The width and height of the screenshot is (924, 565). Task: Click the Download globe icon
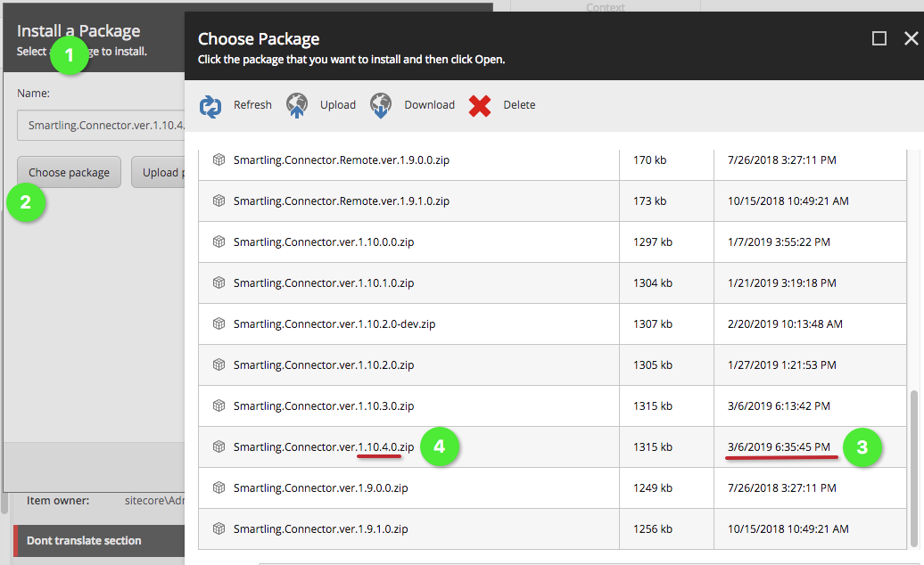coord(381,105)
